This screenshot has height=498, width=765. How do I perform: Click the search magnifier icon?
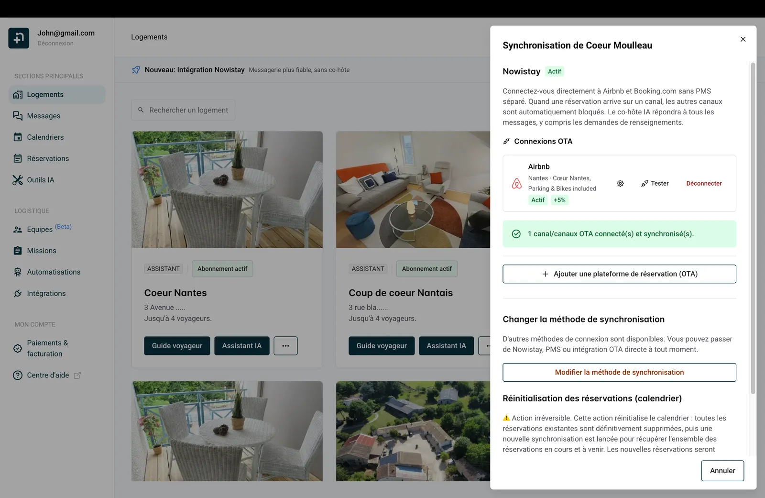coord(141,110)
